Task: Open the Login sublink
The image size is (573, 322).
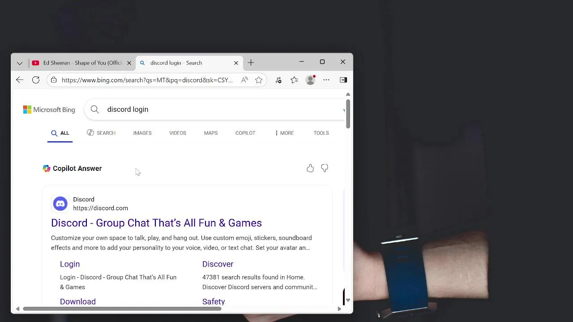Action: [x=70, y=264]
